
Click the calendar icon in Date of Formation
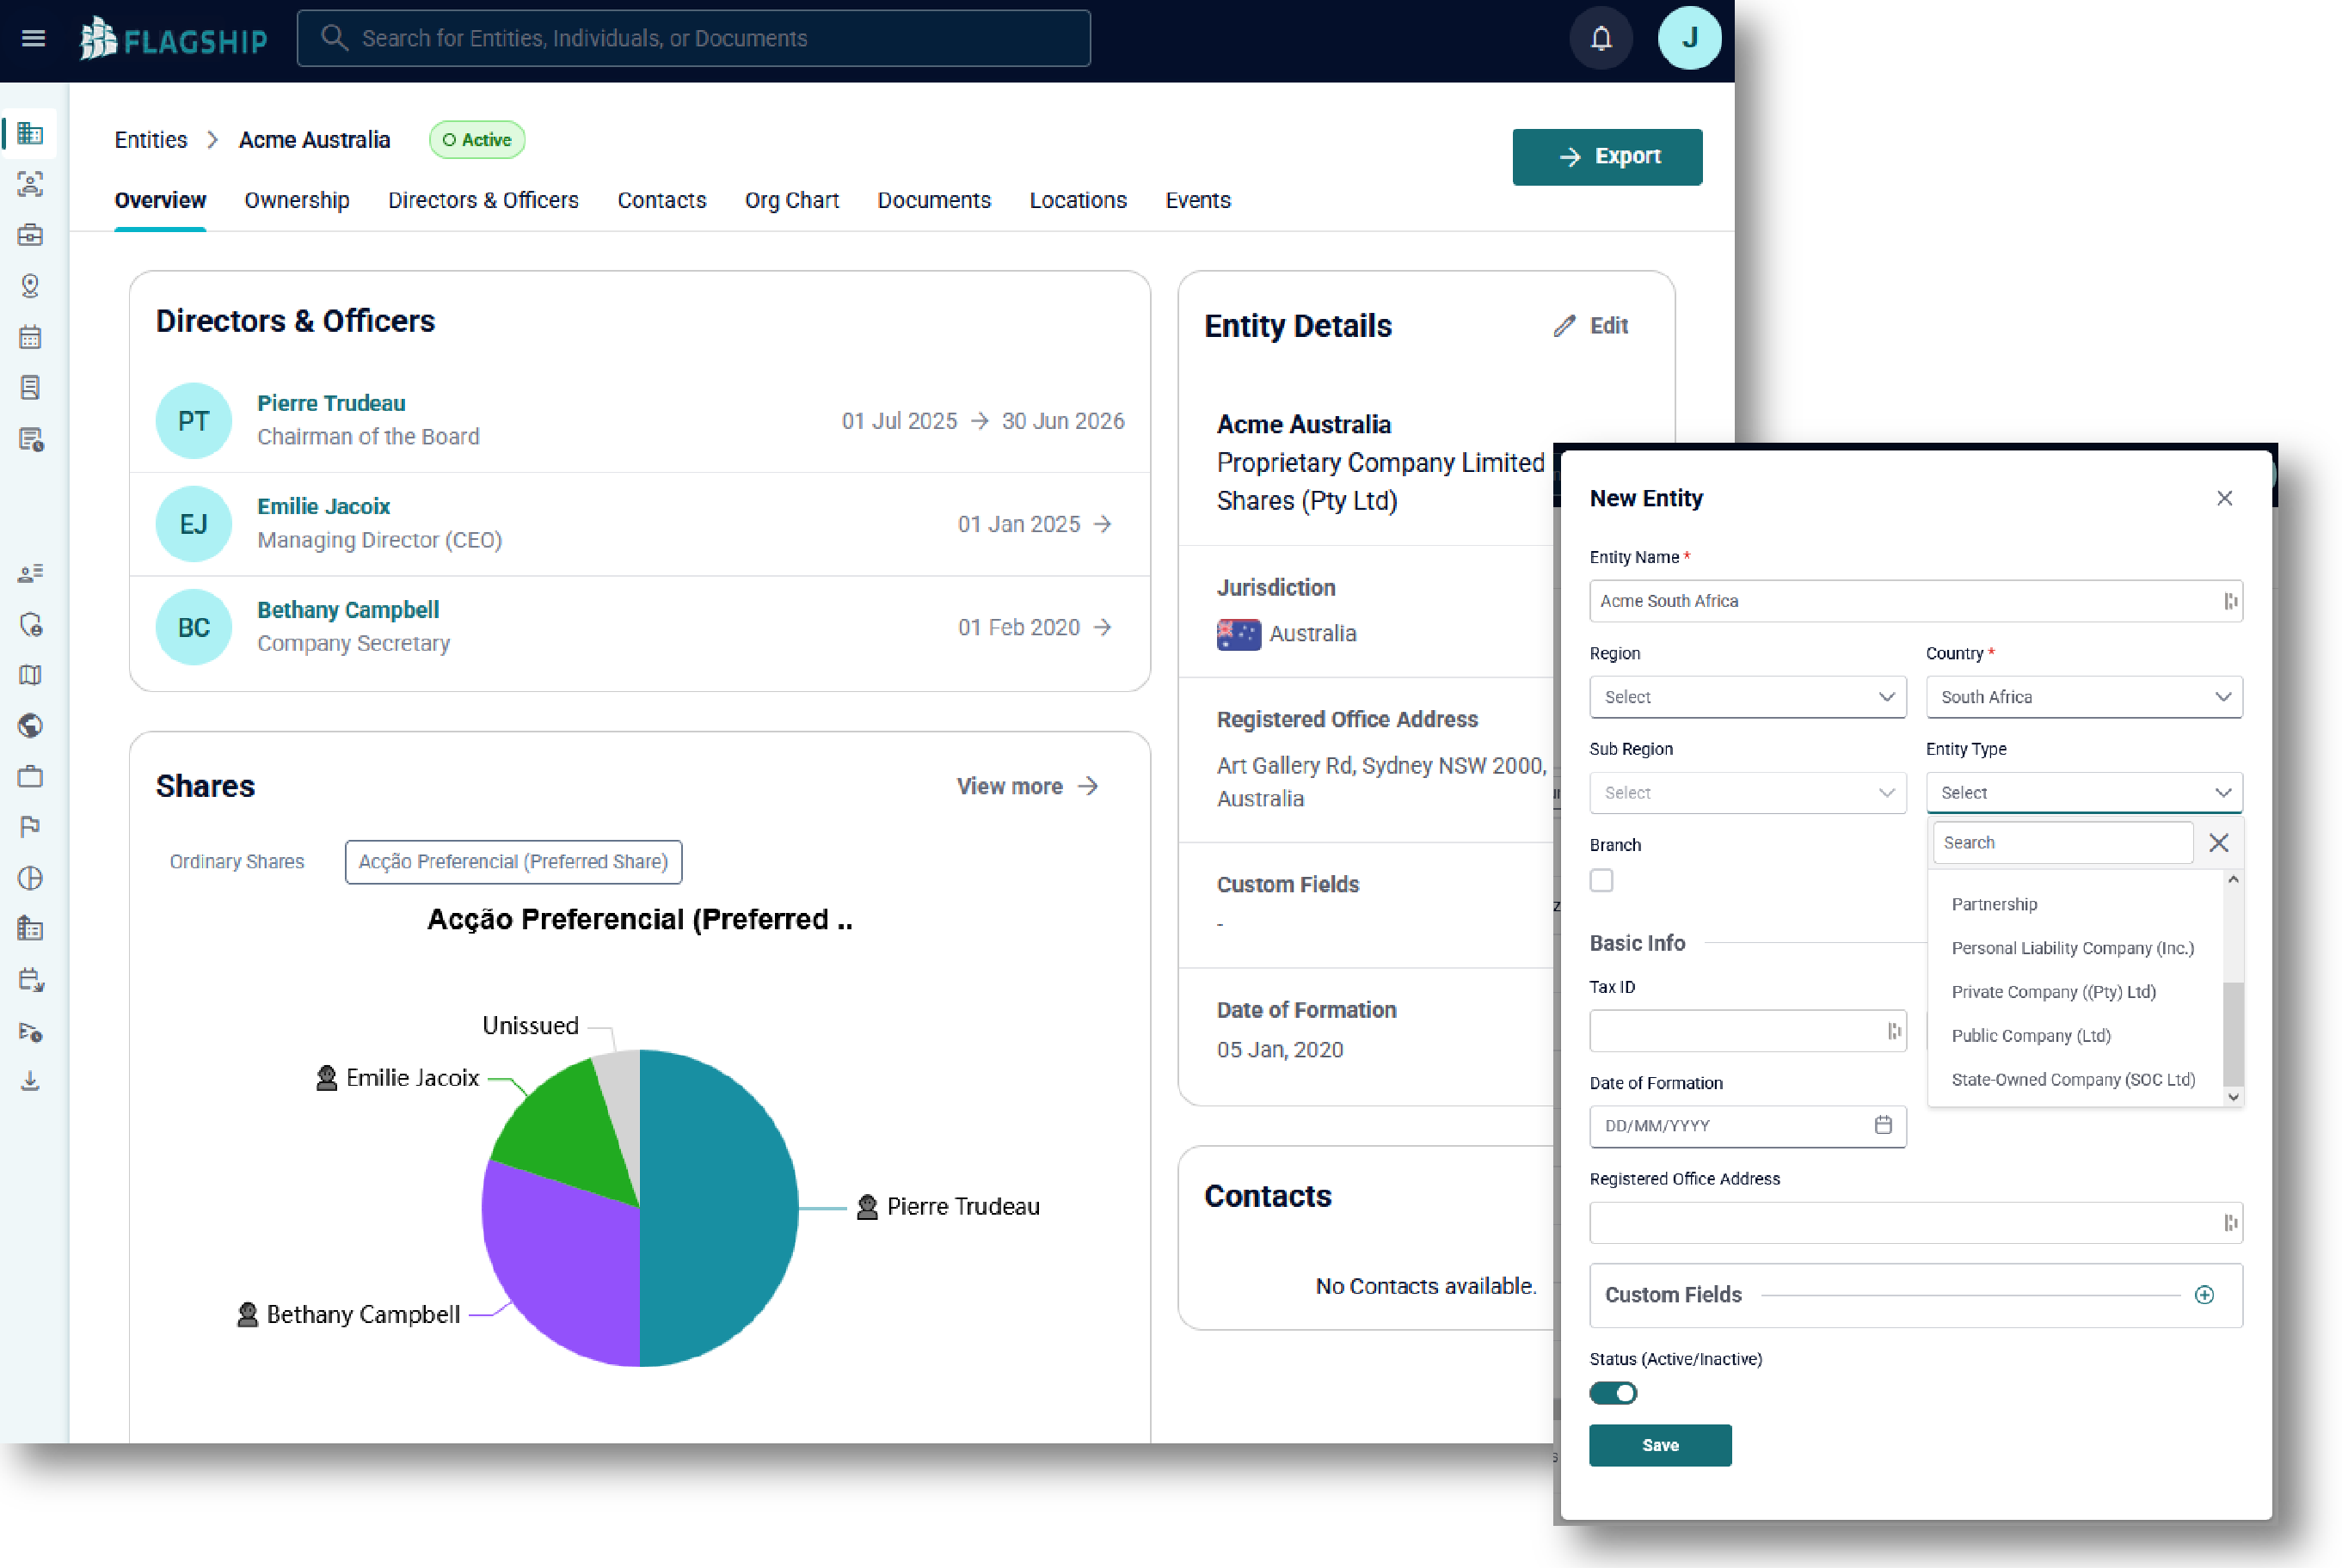coord(1883,1125)
